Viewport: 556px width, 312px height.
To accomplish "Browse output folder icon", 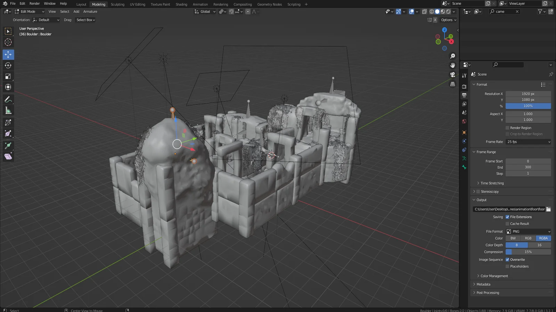I will pyautogui.click(x=548, y=209).
